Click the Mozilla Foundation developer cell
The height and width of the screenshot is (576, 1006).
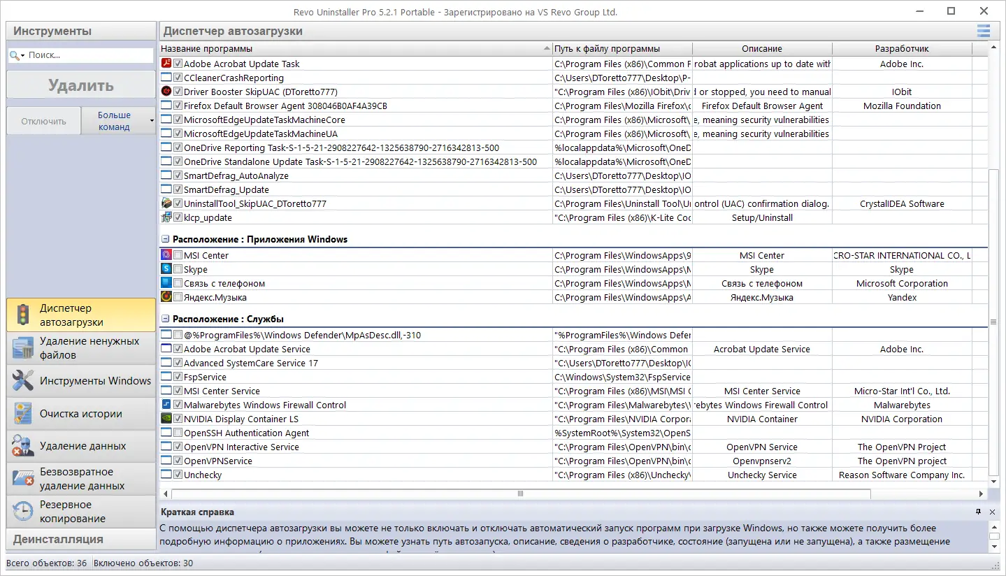[x=902, y=106]
